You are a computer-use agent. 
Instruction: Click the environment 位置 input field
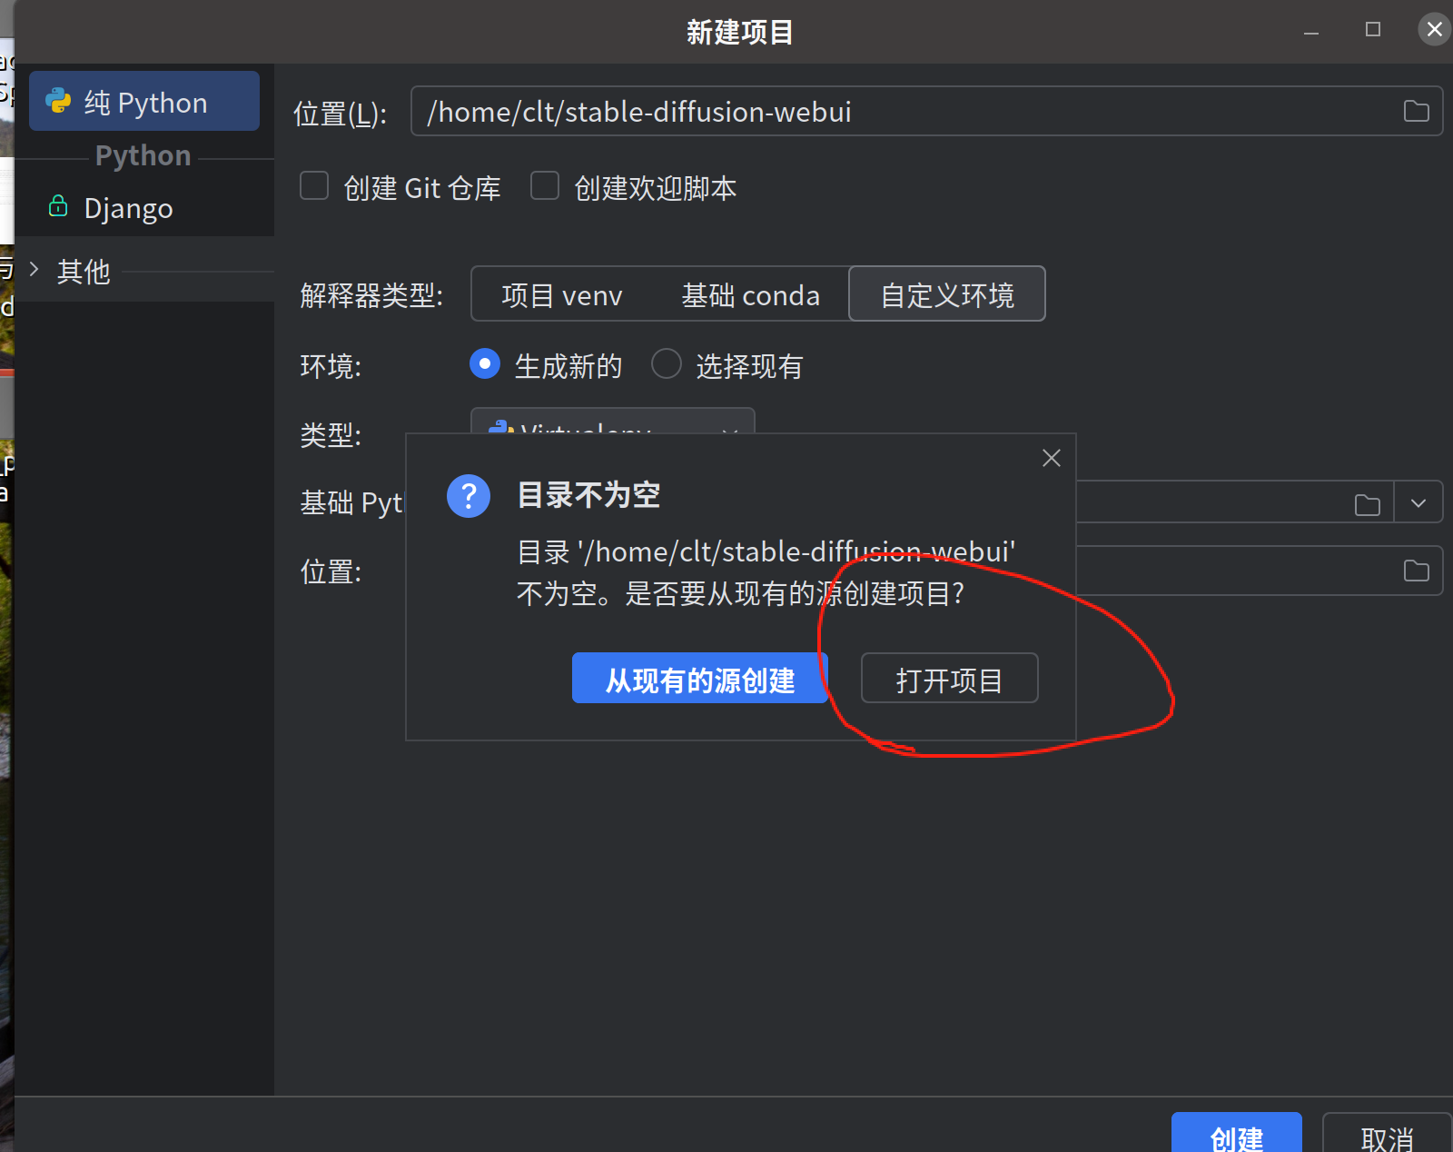pos(1259,571)
